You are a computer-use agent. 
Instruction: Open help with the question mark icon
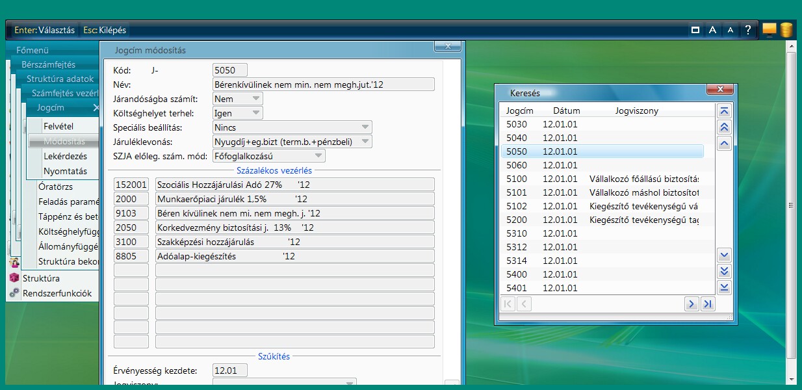748,30
